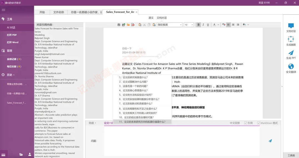Toggle underline formatting
This screenshot has width=299, height=158.
click(x=208, y=25)
